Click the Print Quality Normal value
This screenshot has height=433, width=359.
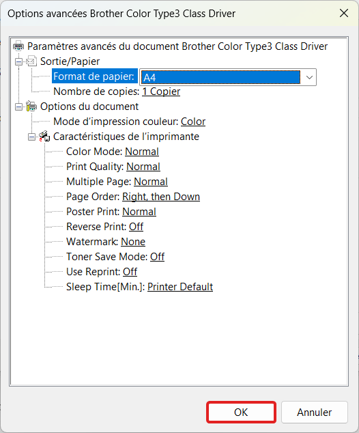(143, 167)
